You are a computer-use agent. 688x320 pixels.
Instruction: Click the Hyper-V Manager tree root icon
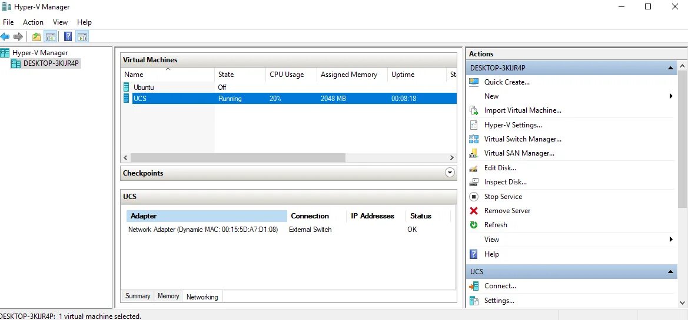(x=5, y=53)
